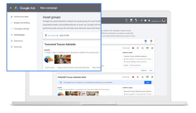Select the Asset groups step
The width and height of the screenshot is (196, 113).
point(19,35)
